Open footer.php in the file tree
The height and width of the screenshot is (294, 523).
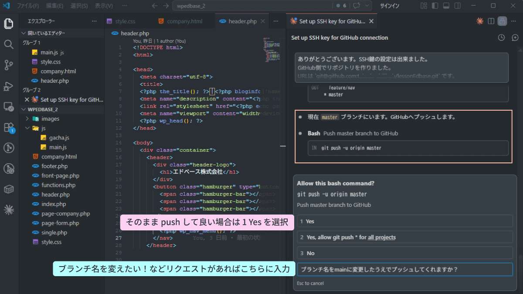coord(54,166)
